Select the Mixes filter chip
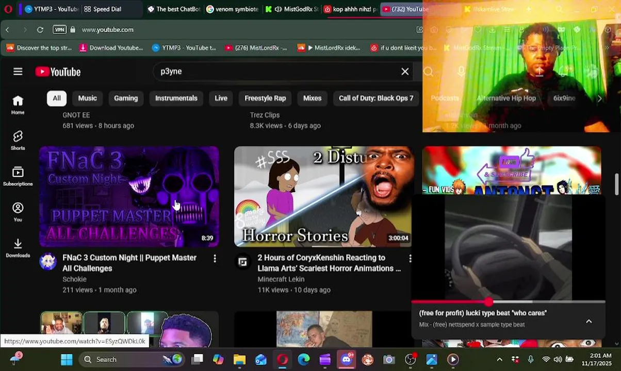This screenshot has width=621, height=371. coord(312,98)
